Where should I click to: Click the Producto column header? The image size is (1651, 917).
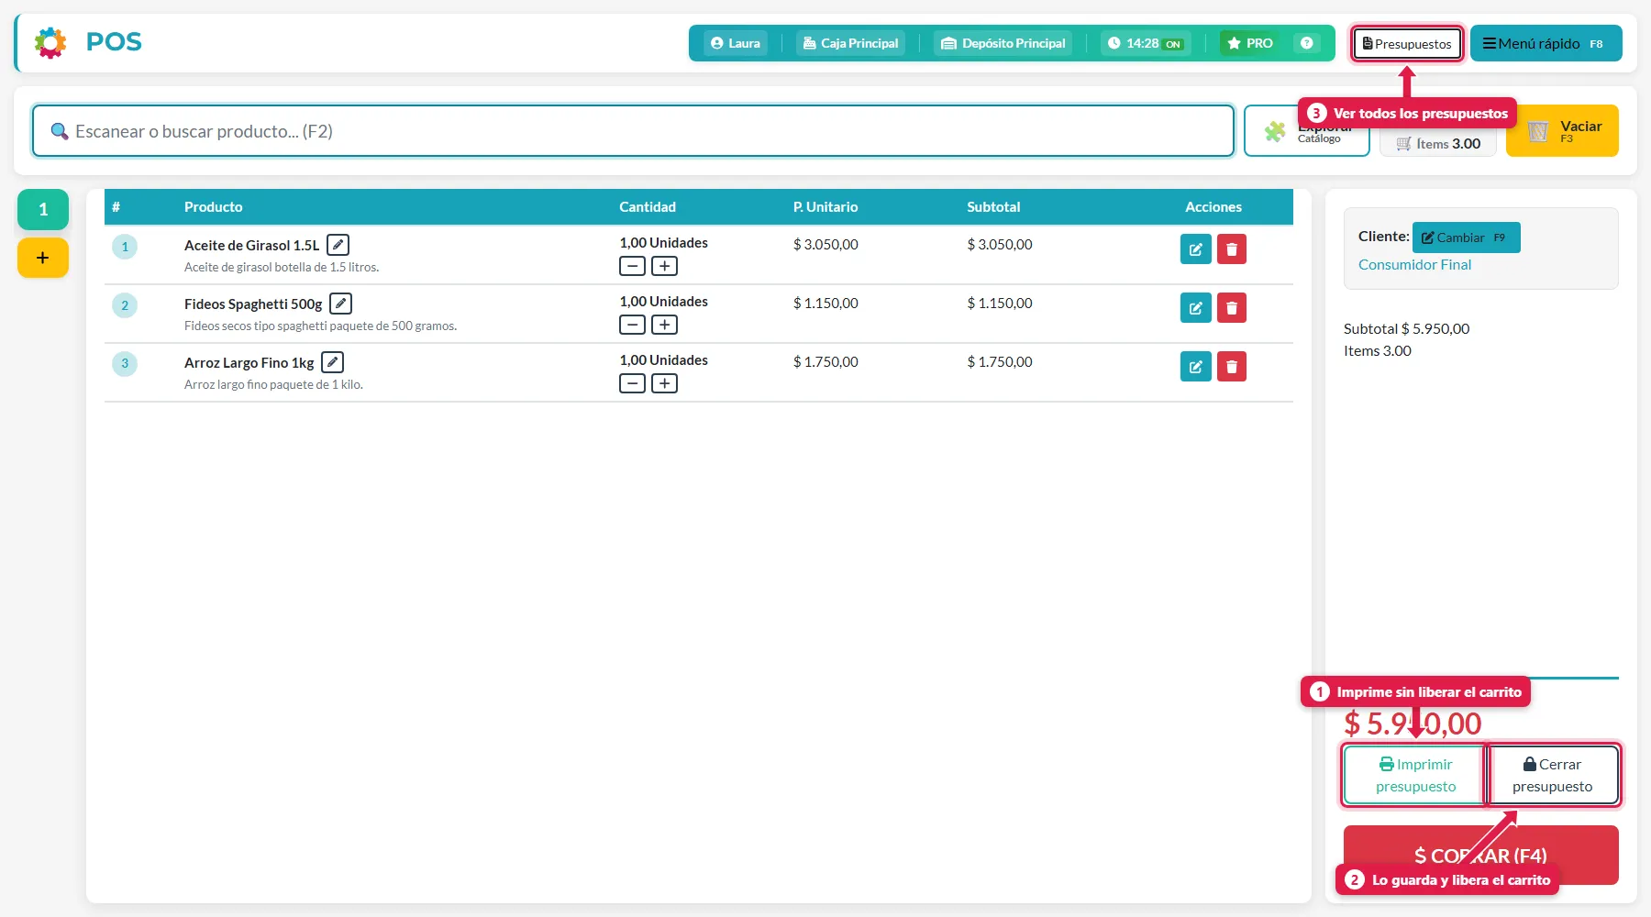tap(213, 207)
